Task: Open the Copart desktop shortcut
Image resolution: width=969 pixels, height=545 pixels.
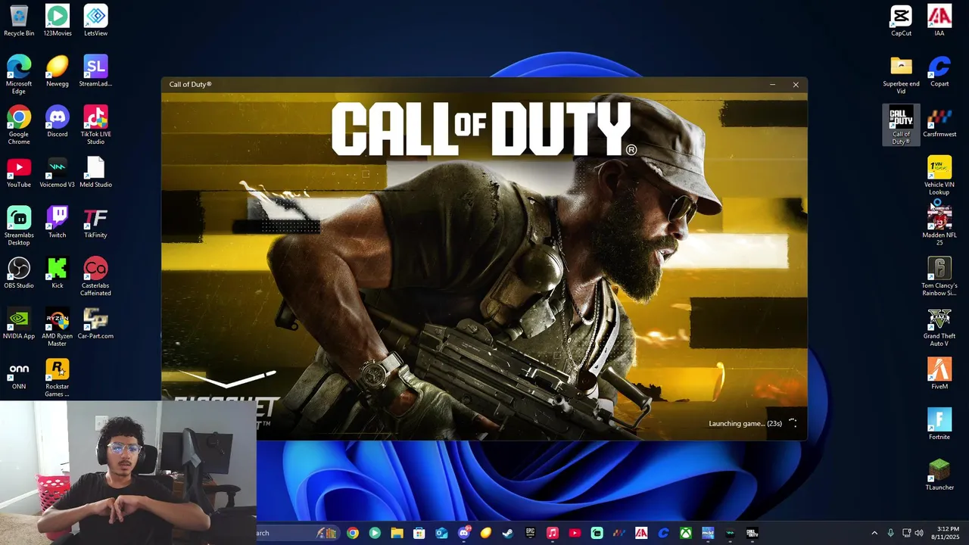Action: 939,71
